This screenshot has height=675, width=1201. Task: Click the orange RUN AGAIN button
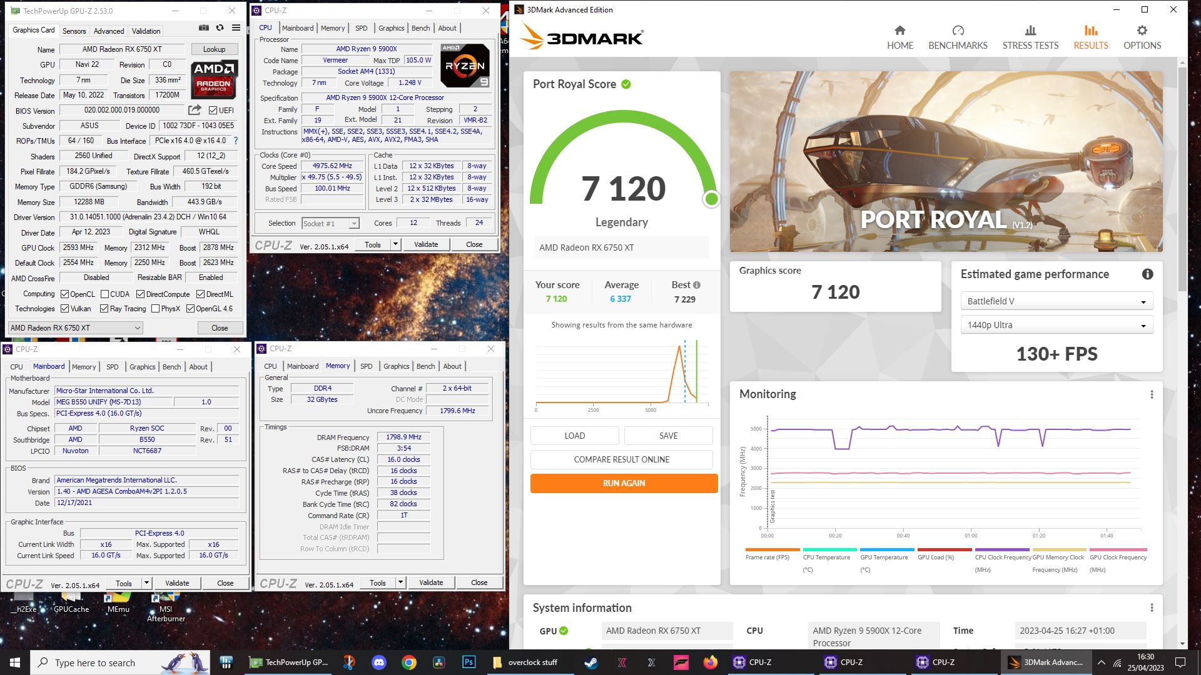pyautogui.click(x=624, y=483)
